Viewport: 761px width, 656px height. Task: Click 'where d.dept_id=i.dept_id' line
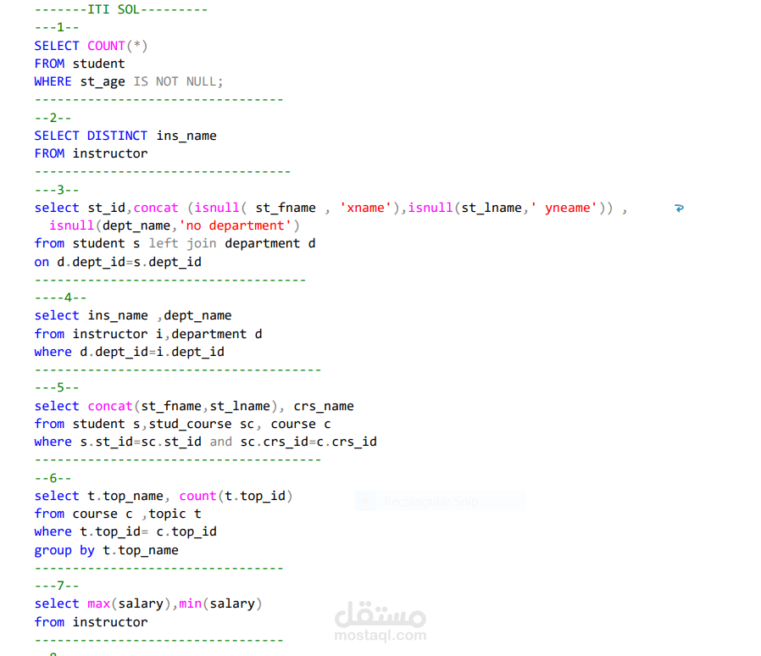coord(129,352)
